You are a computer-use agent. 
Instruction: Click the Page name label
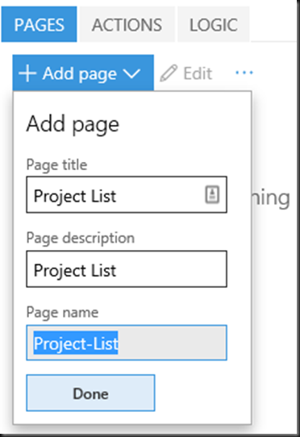click(62, 312)
